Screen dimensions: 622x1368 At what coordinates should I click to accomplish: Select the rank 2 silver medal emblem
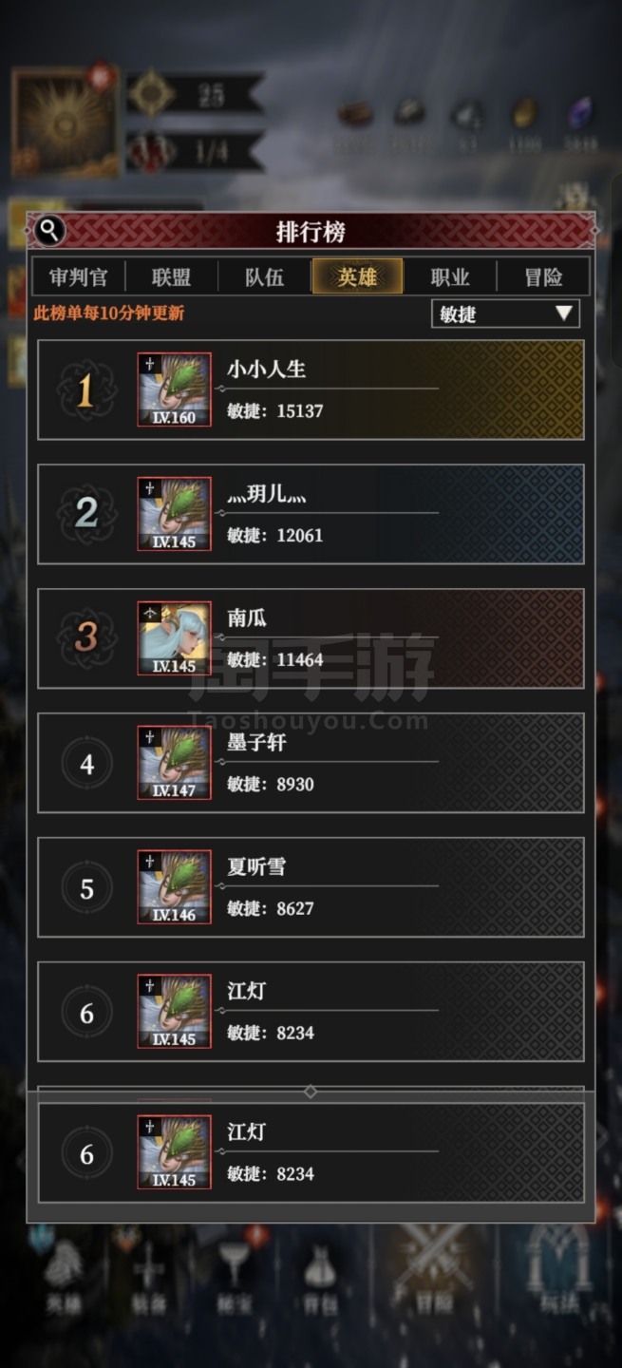85,514
